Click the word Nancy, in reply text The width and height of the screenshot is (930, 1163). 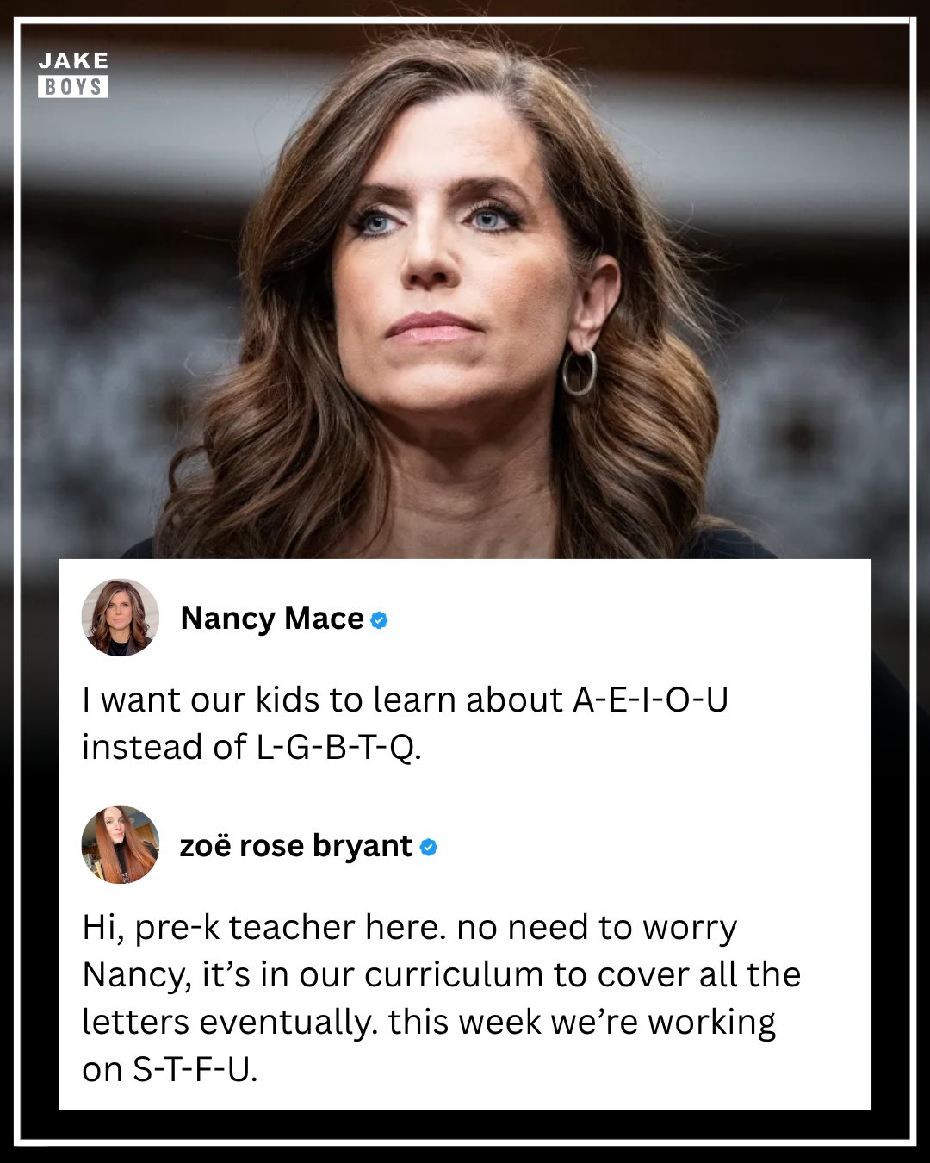coord(137,974)
